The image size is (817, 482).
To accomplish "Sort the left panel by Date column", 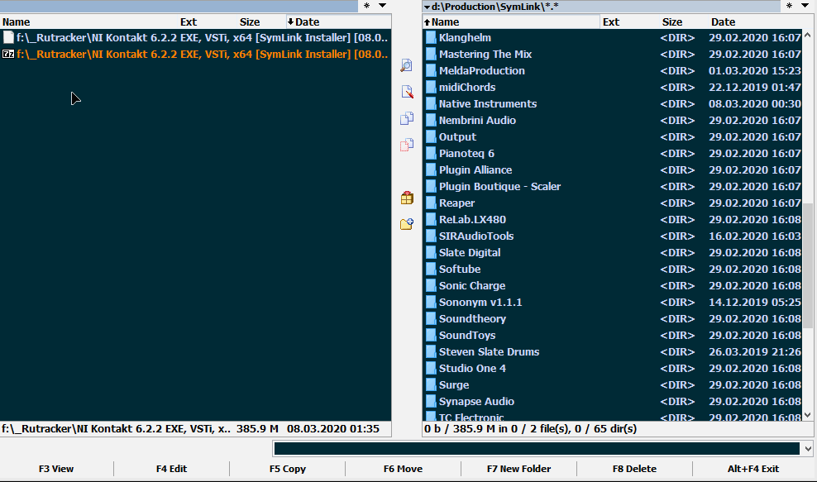I will (339, 21).
